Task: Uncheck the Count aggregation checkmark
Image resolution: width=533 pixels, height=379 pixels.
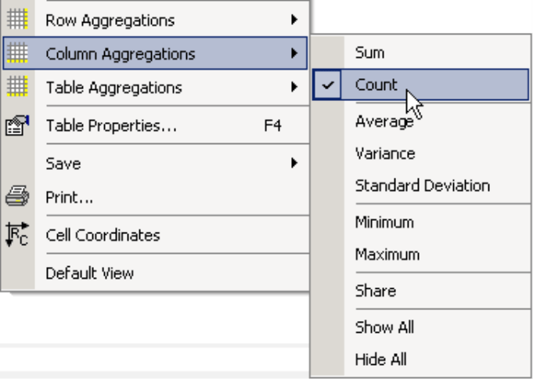Action: [x=327, y=85]
